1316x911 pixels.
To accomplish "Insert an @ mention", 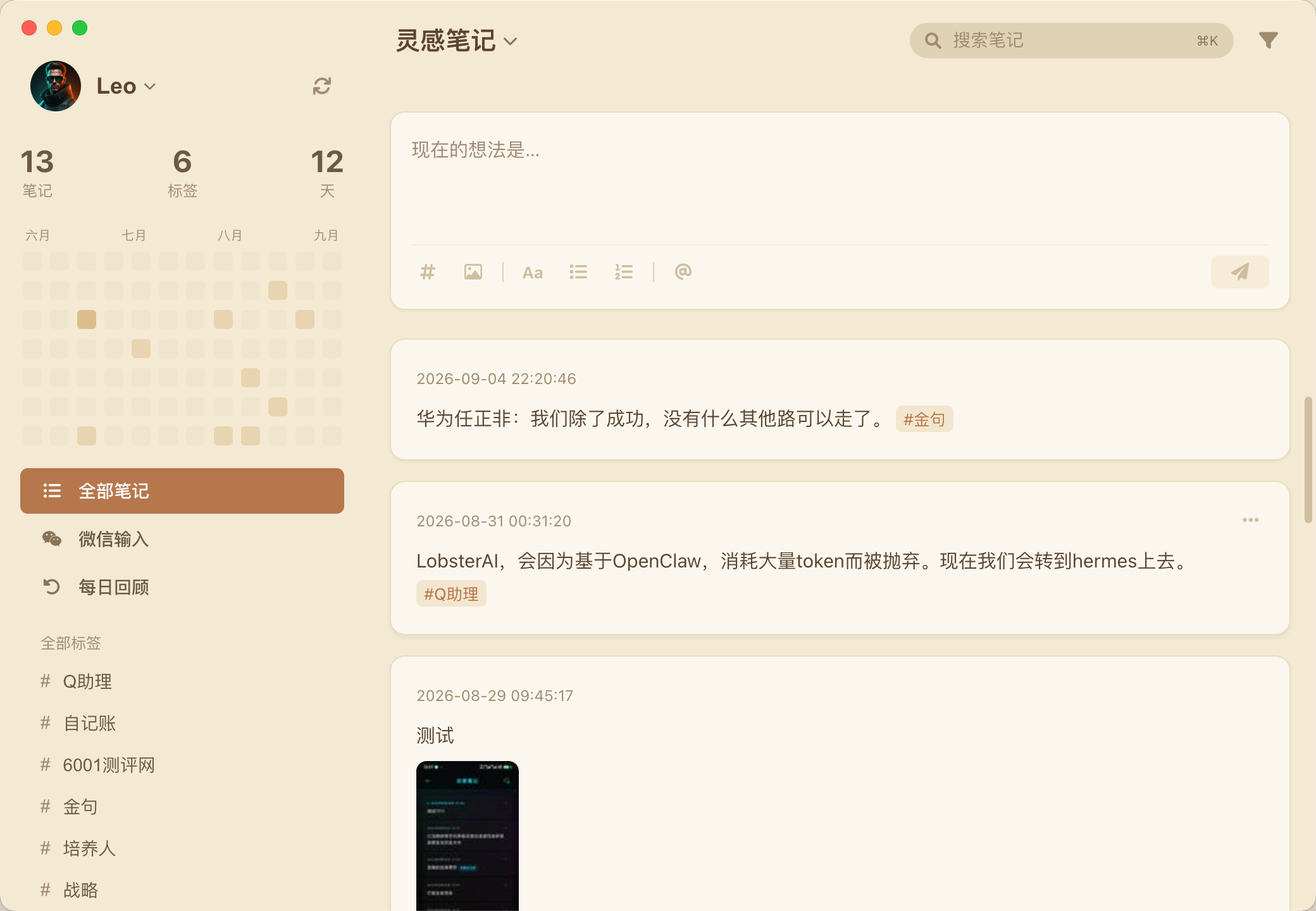I will (x=683, y=272).
